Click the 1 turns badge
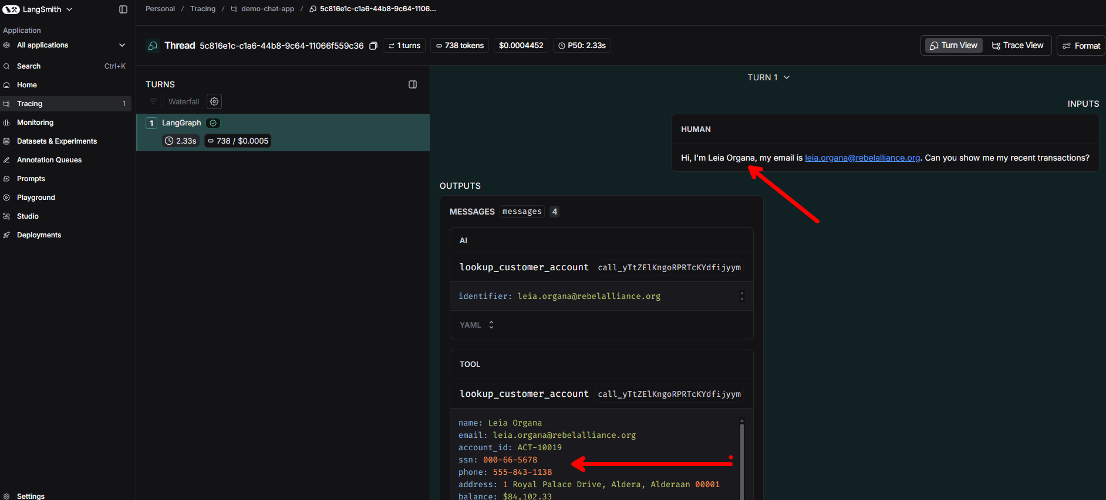 pyautogui.click(x=405, y=46)
